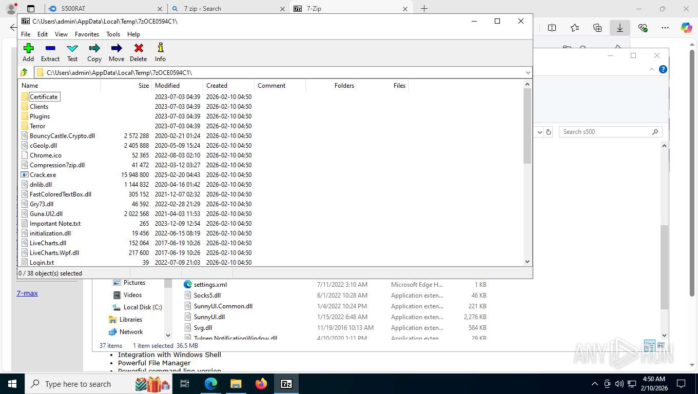The width and height of the screenshot is (698, 394).
Task: Select the Gry73.dll file
Action: point(41,204)
